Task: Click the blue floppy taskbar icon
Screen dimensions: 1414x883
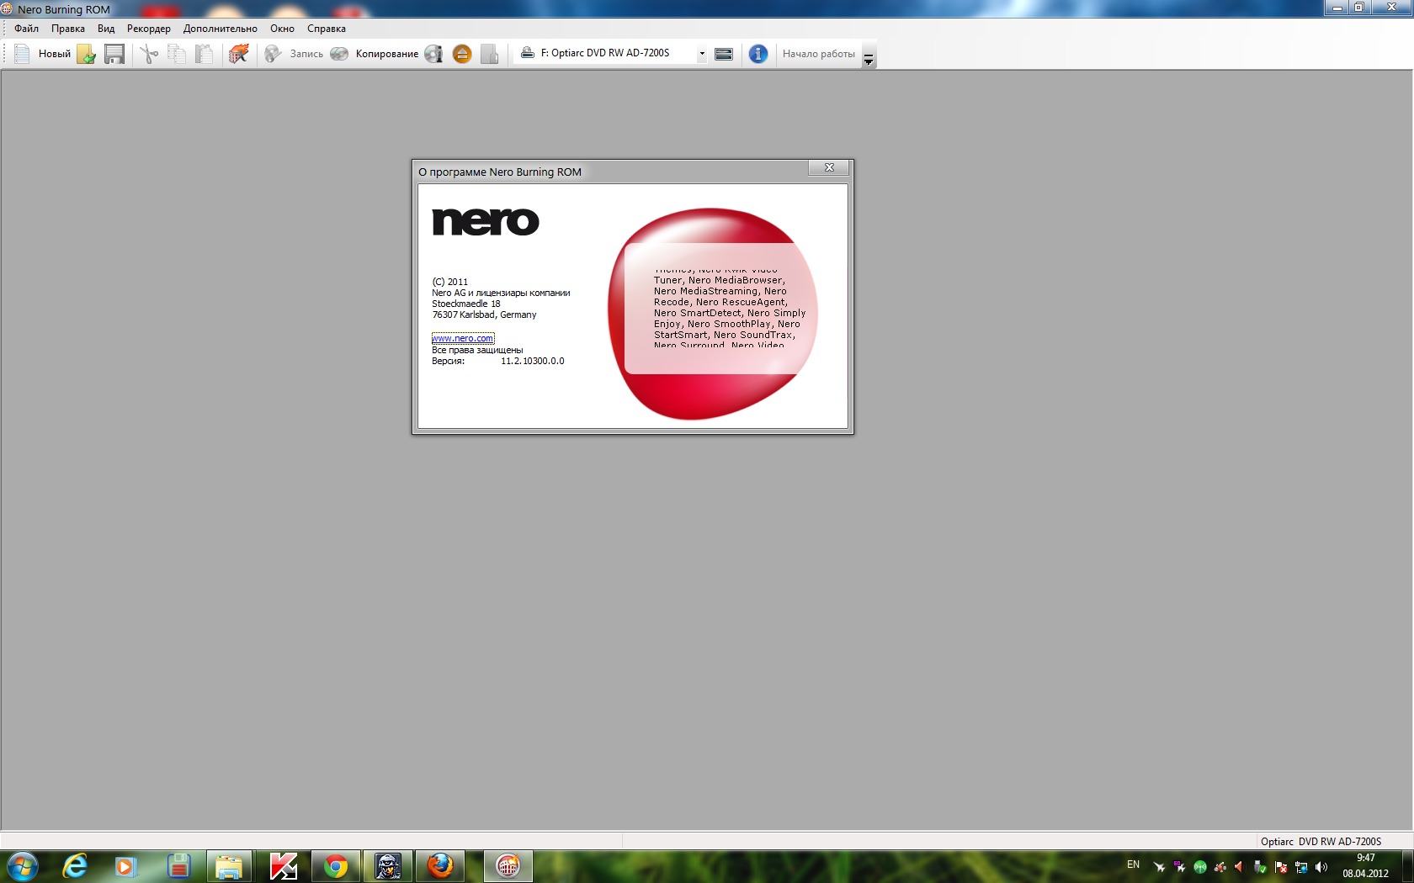Action: pyautogui.click(x=178, y=866)
